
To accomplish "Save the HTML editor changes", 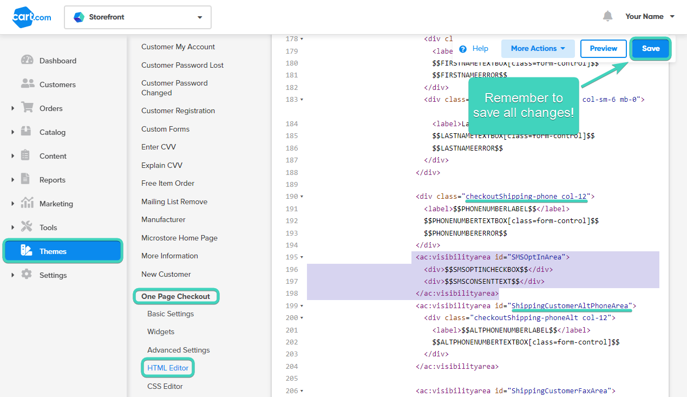I will (x=651, y=49).
